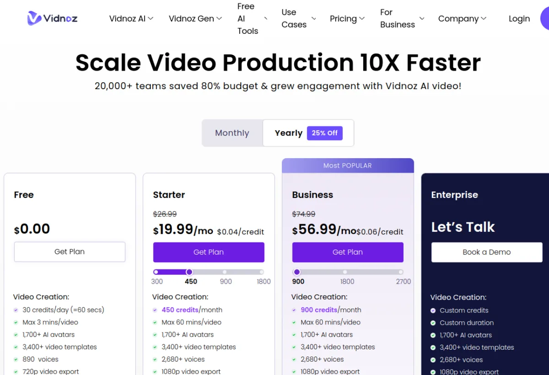Open the Use Cases menu
This screenshot has width=549, height=375.
pos(299,19)
